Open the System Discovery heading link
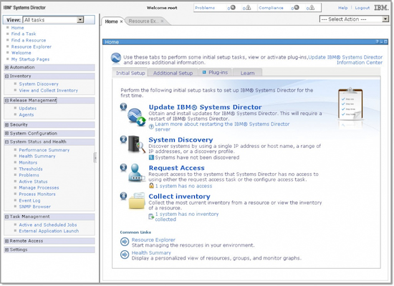 (181, 139)
